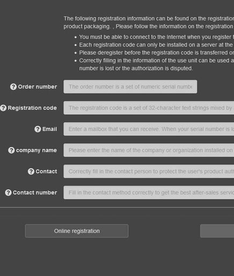
Task: Click the 'Contact number' label text
Action: pyautogui.click(x=35, y=192)
